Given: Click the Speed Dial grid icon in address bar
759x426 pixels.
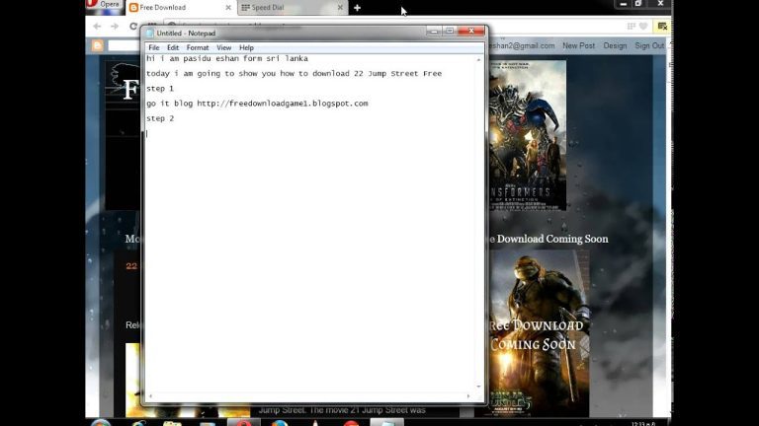Looking at the screenshot, I should coord(631,26).
